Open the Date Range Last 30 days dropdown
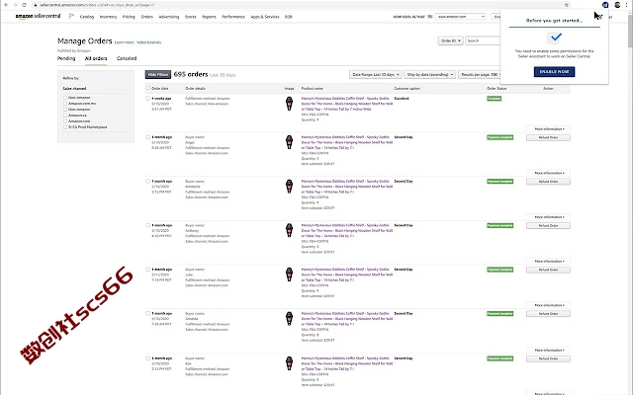 376,75
